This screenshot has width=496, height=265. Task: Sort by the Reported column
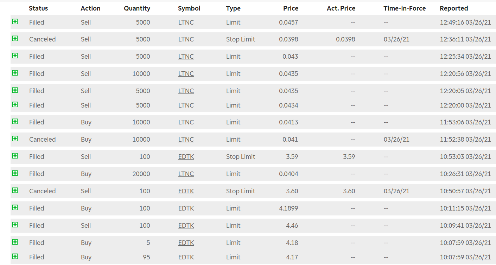(454, 8)
